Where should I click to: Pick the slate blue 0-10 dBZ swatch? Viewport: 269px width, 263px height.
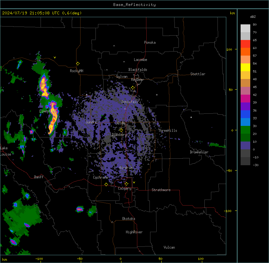click(245, 146)
